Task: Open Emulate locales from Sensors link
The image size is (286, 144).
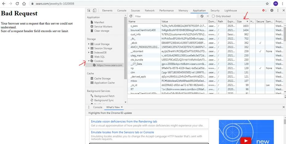Action: point(122,132)
